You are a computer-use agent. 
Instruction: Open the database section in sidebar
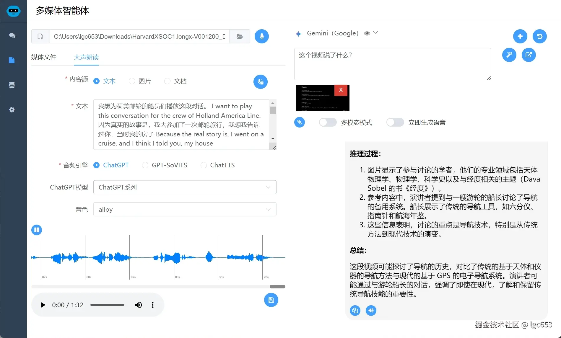coord(12,85)
